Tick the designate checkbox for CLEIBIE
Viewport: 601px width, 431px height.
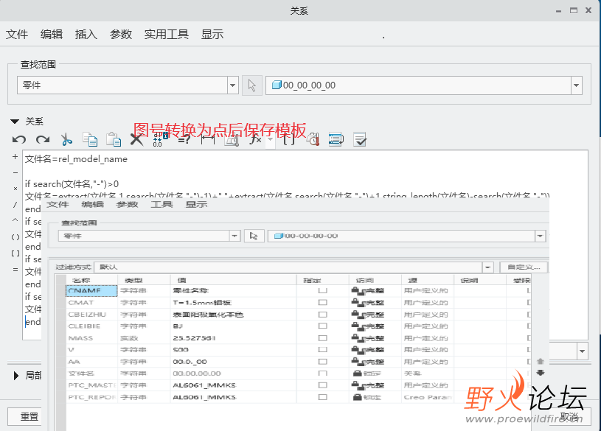[322, 326]
